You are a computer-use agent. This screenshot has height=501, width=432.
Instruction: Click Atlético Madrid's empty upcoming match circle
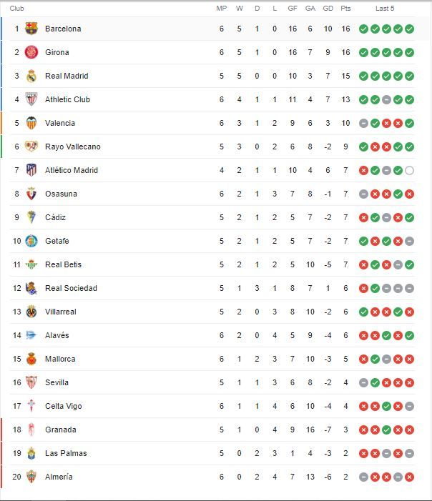pyautogui.click(x=409, y=170)
